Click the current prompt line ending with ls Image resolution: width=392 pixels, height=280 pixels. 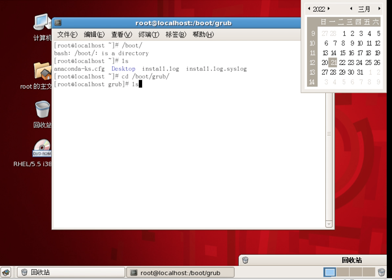98,85
